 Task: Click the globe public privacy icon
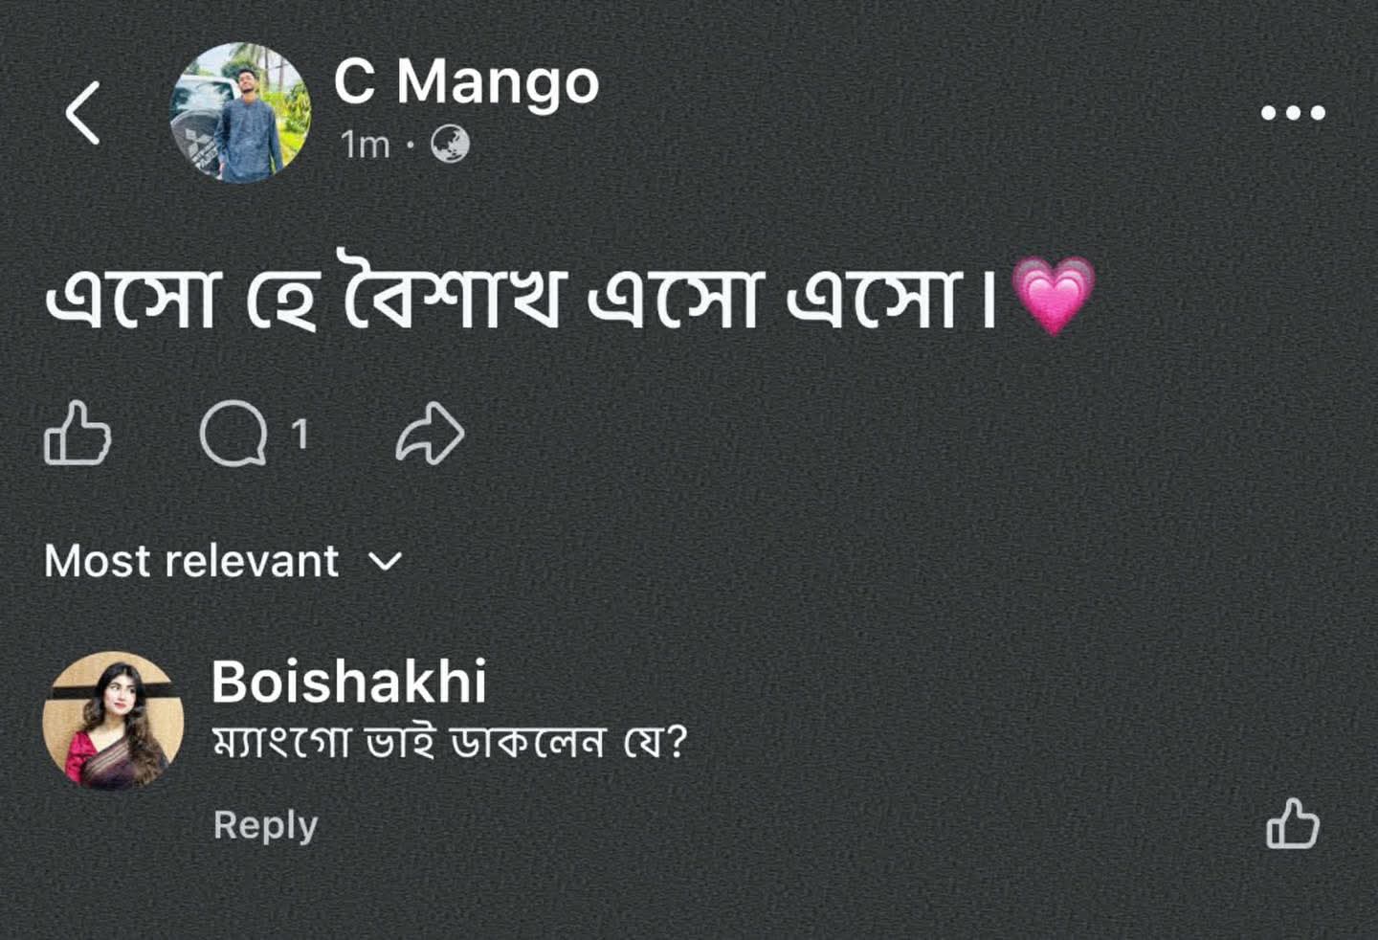click(450, 145)
